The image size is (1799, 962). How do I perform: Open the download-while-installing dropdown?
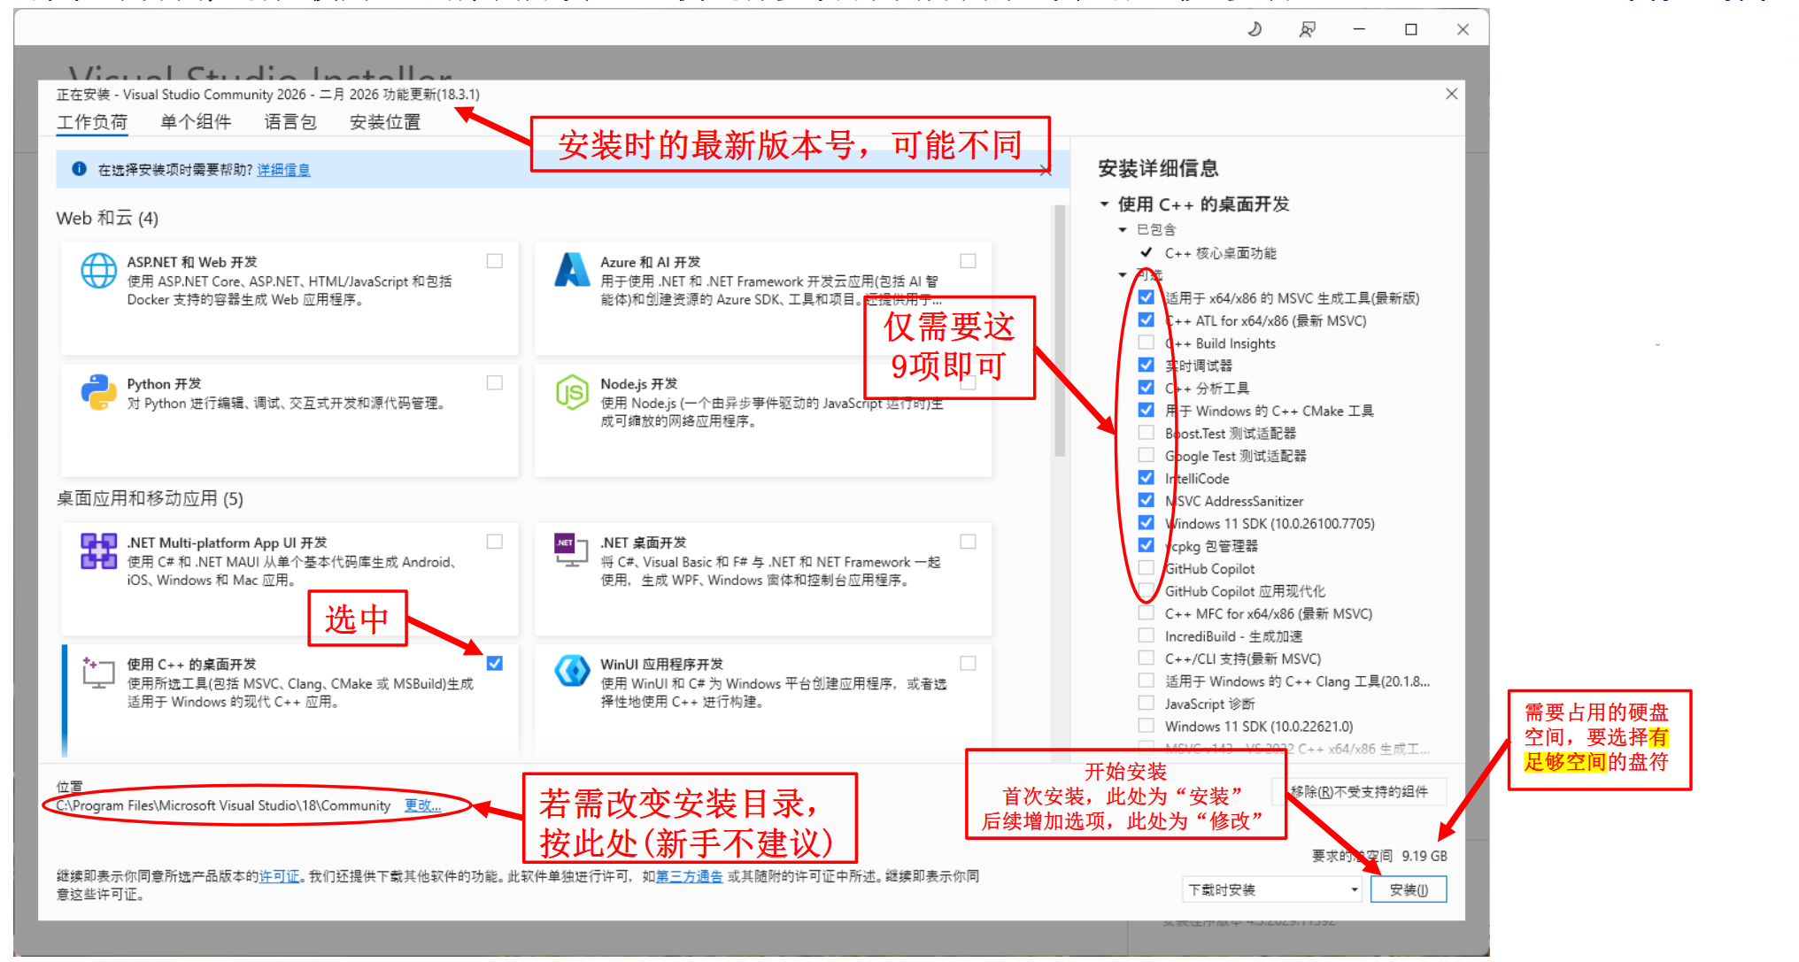pyautogui.click(x=1271, y=889)
